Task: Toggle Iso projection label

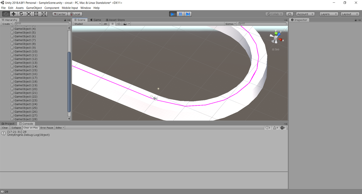Action: pyautogui.click(x=276, y=49)
